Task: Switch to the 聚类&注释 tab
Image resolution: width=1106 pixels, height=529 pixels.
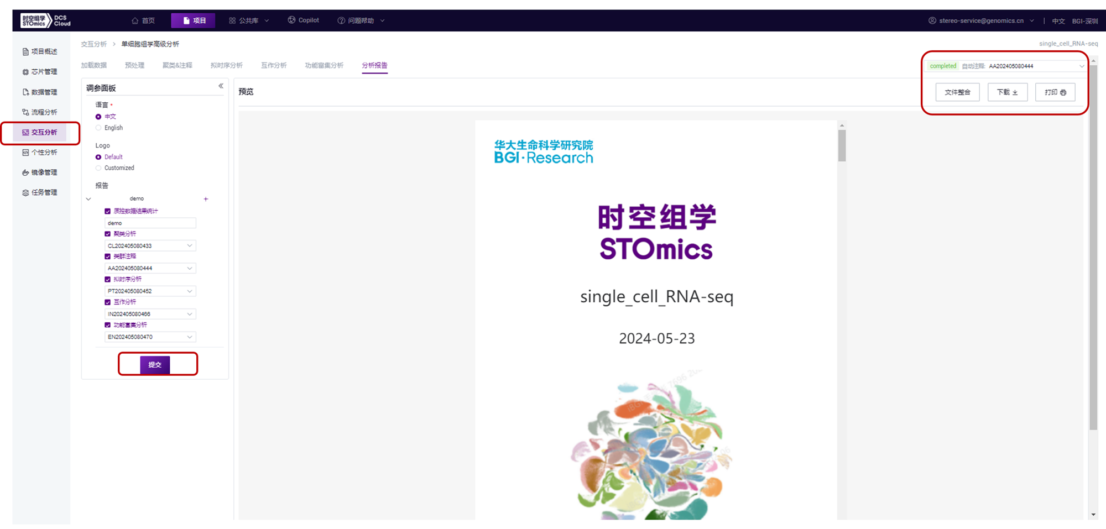Action: [178, 65]
